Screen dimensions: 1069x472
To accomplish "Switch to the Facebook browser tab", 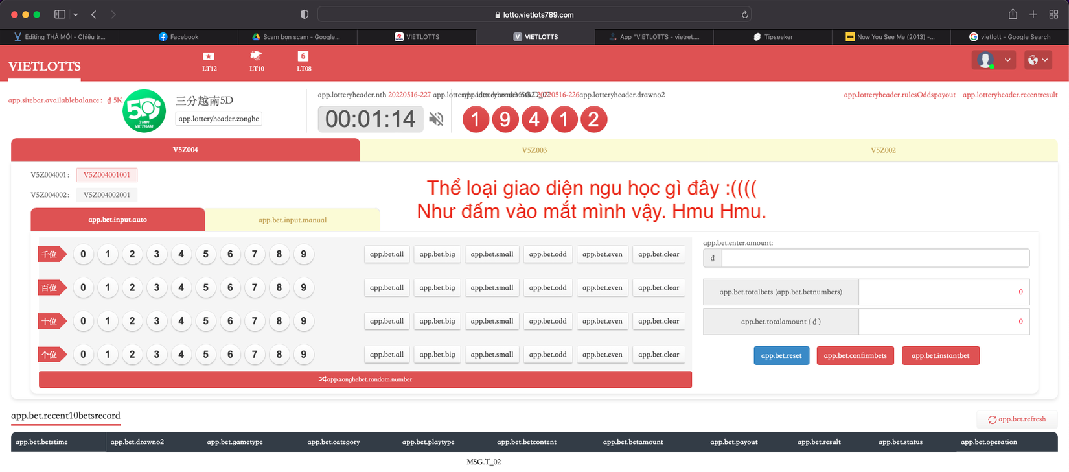I will (x=178, y=37).
